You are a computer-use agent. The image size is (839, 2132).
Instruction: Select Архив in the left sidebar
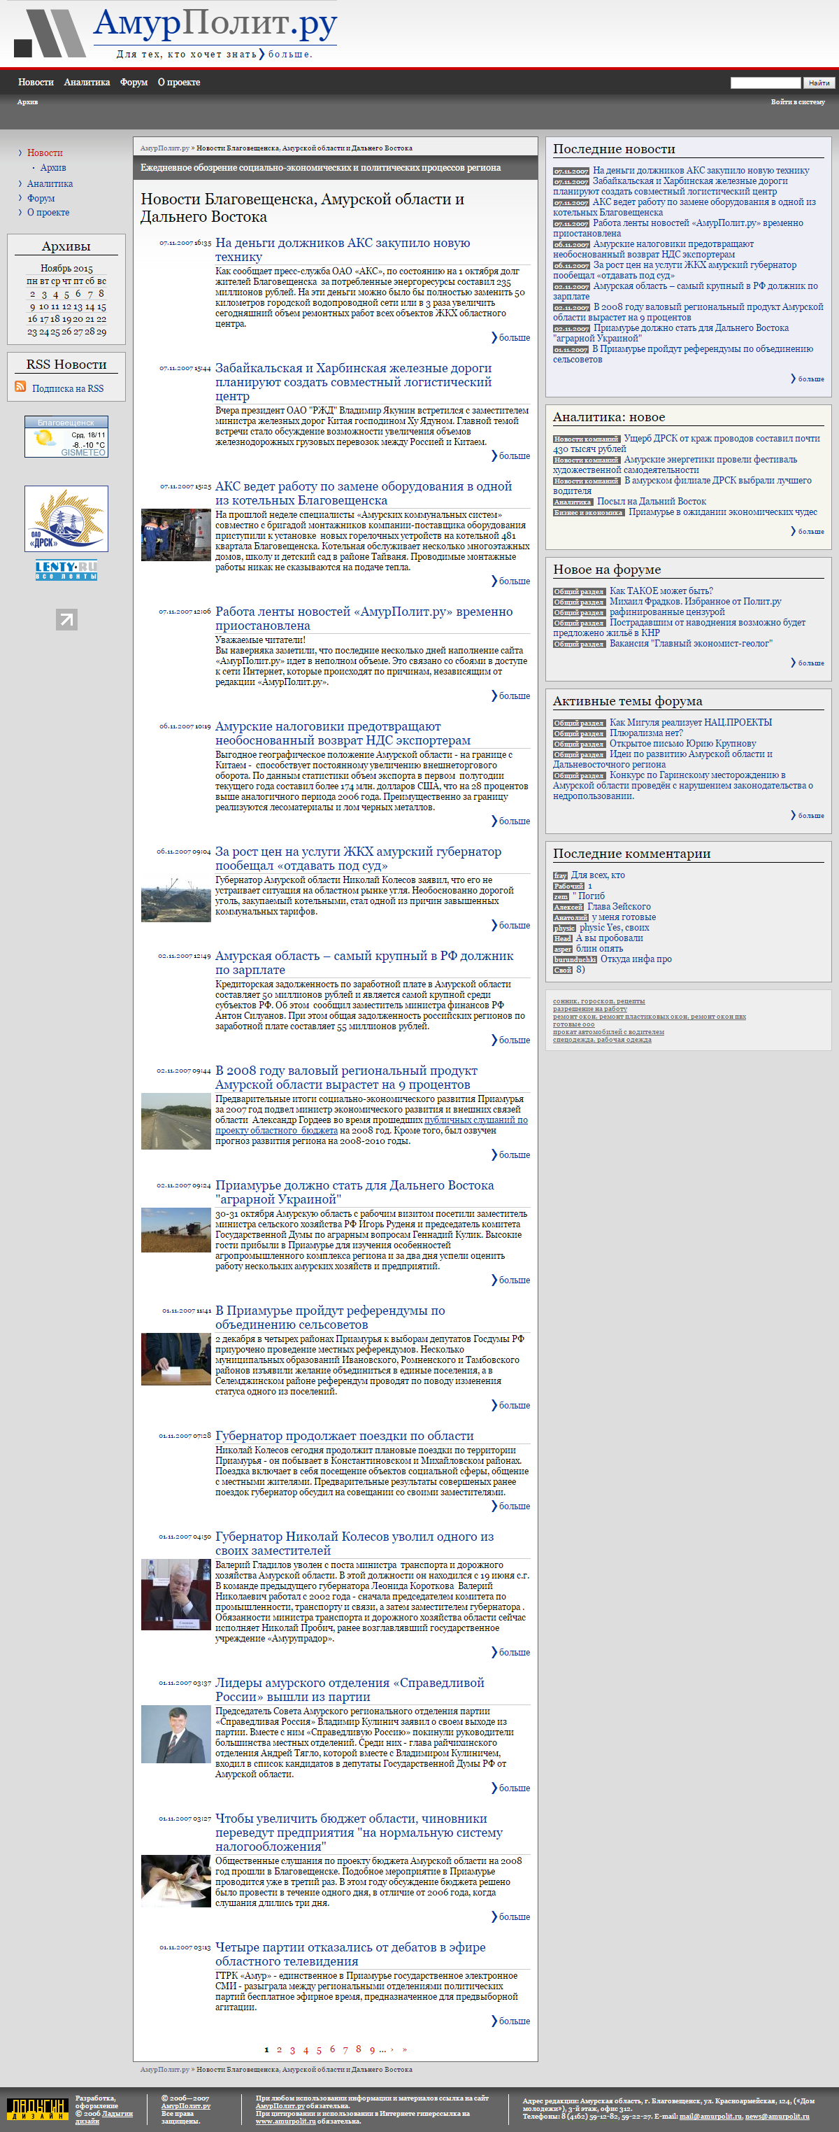click(x=53, y=168)
